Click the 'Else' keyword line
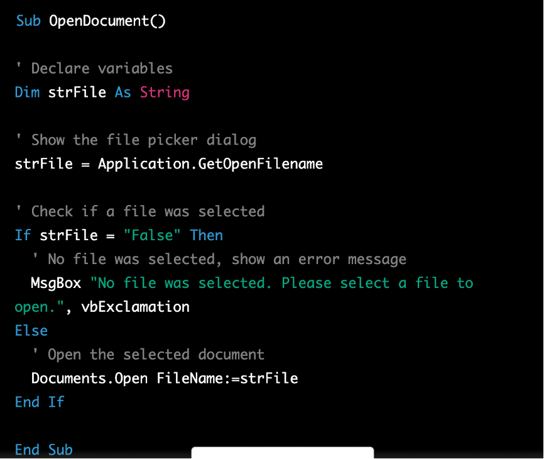This screenshot has width=544, height=459. tap(31, 331)
